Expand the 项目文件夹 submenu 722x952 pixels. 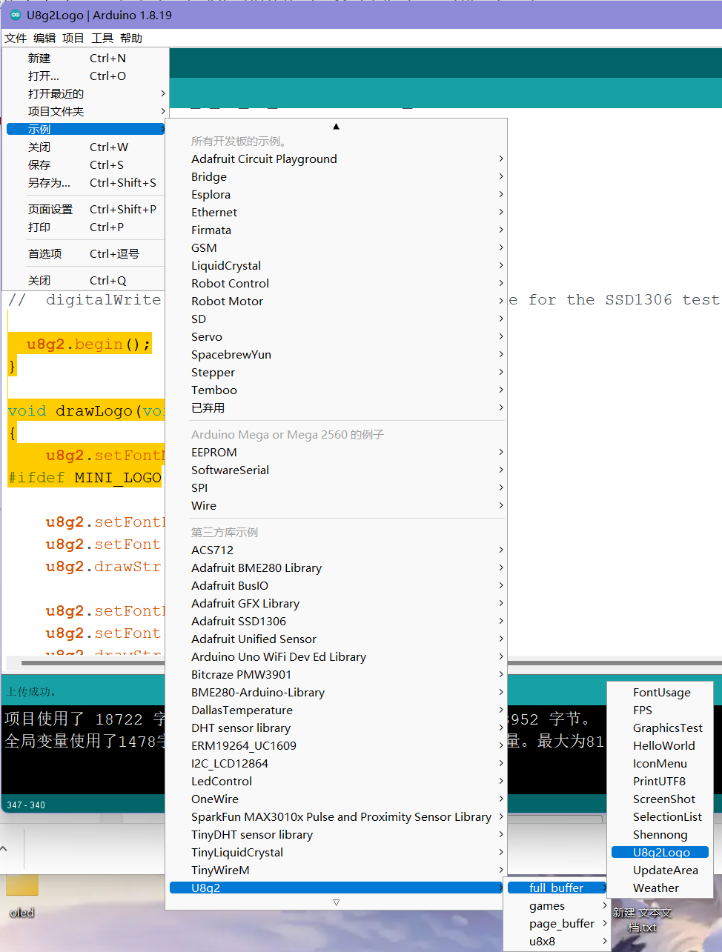pyautogui.click(x=86, y=111)
